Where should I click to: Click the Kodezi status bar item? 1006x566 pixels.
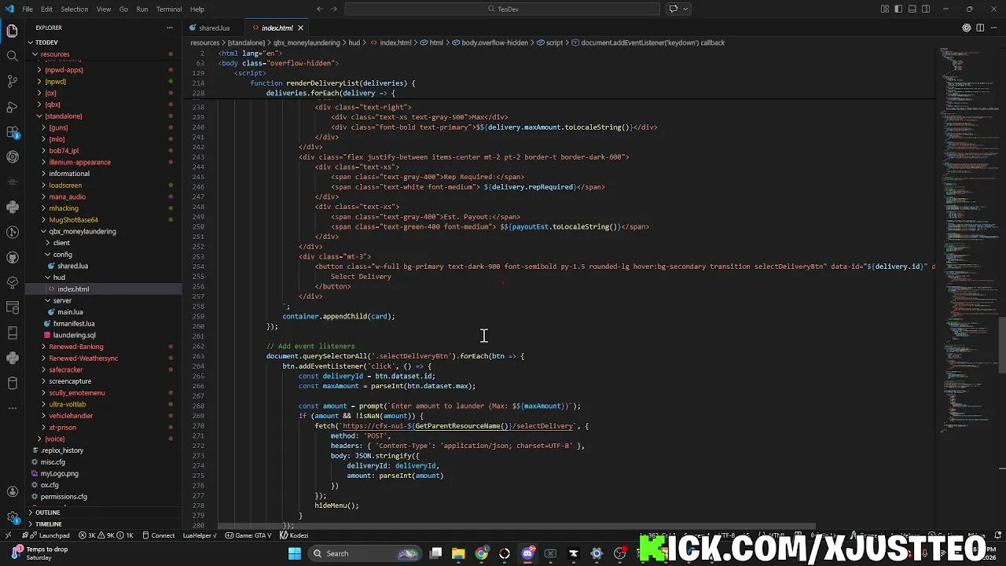pos(295,535)
